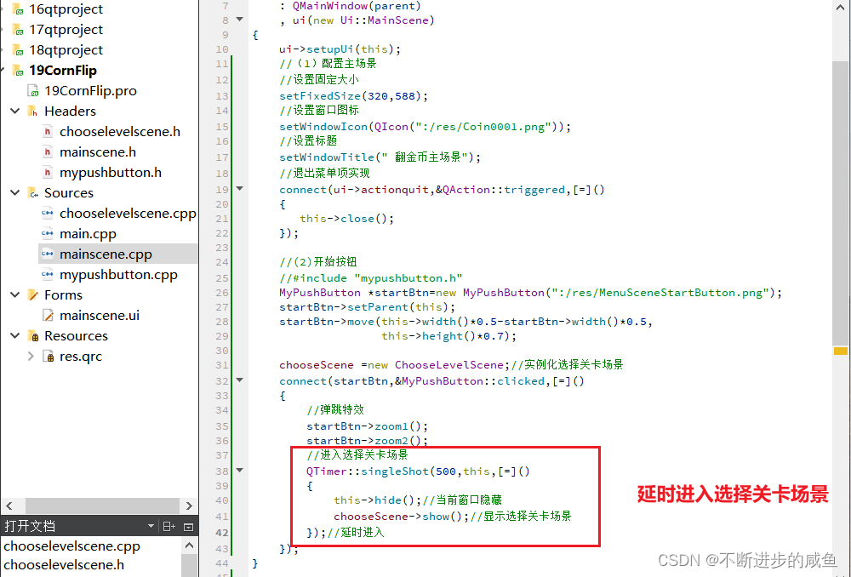Close the open documents panel view
Viewport: 851px width, 577px height.
coord(189,527)
